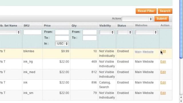Edit the blkmtee product
183x103 pixels.
[x=163, y=51]
